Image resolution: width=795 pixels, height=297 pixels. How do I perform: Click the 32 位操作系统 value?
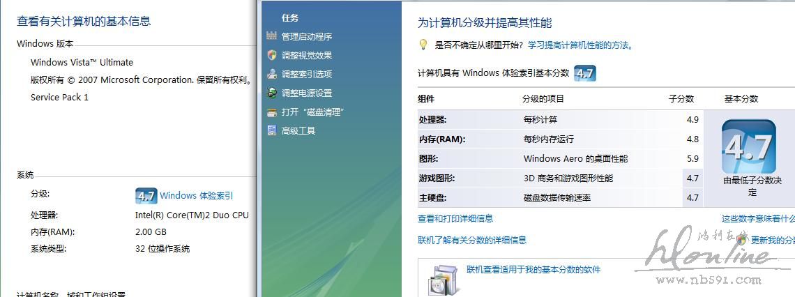coord(162,249)
